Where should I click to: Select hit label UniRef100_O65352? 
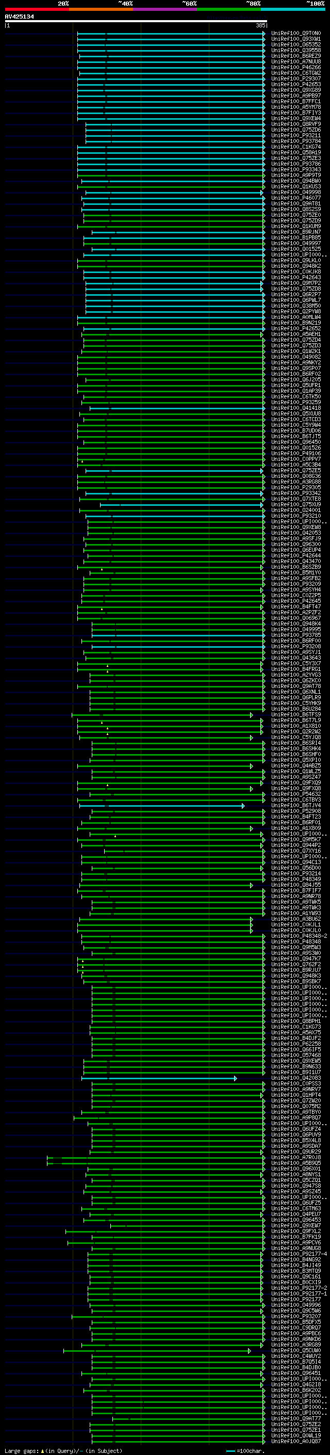296,44
